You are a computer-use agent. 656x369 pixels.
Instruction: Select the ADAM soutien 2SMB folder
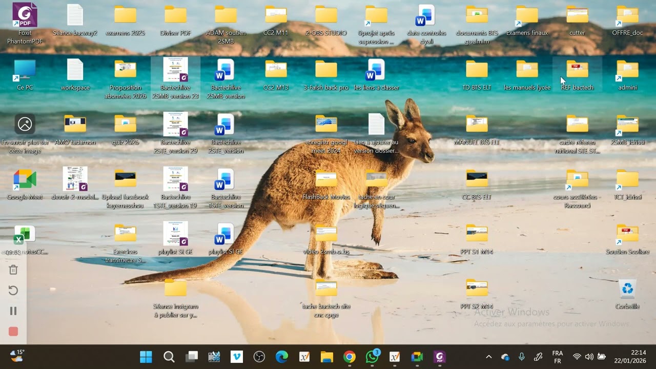225,24
